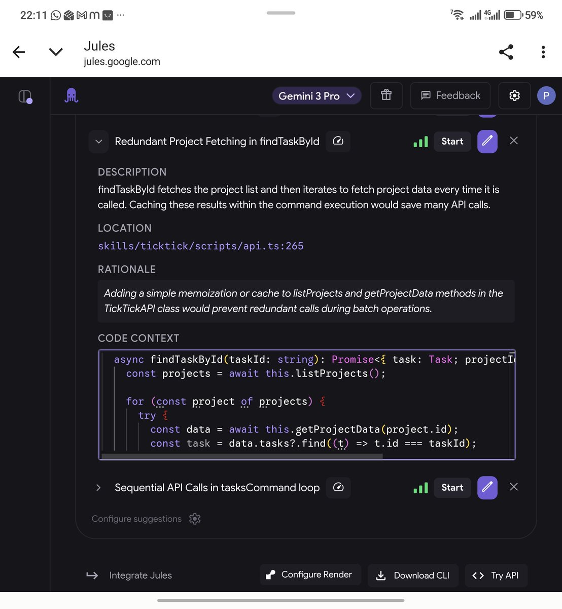Click the gear icon beside Configure suggestions
The width and height of the screenshot is (562, 609).
pos(195,519)
